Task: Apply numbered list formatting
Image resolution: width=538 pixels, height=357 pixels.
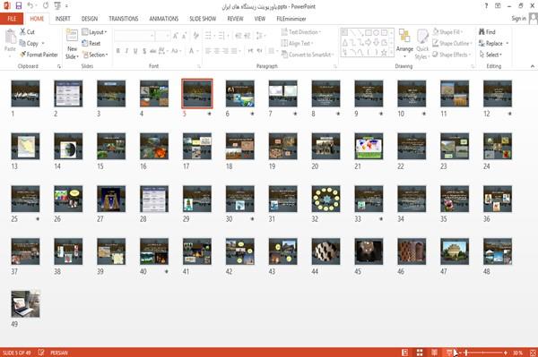Action: tap(222, 36)
